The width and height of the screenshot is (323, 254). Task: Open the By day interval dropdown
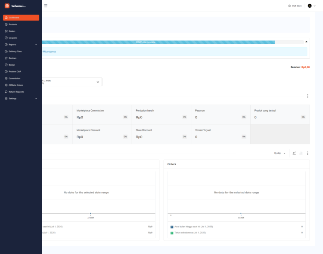(280, 153)
